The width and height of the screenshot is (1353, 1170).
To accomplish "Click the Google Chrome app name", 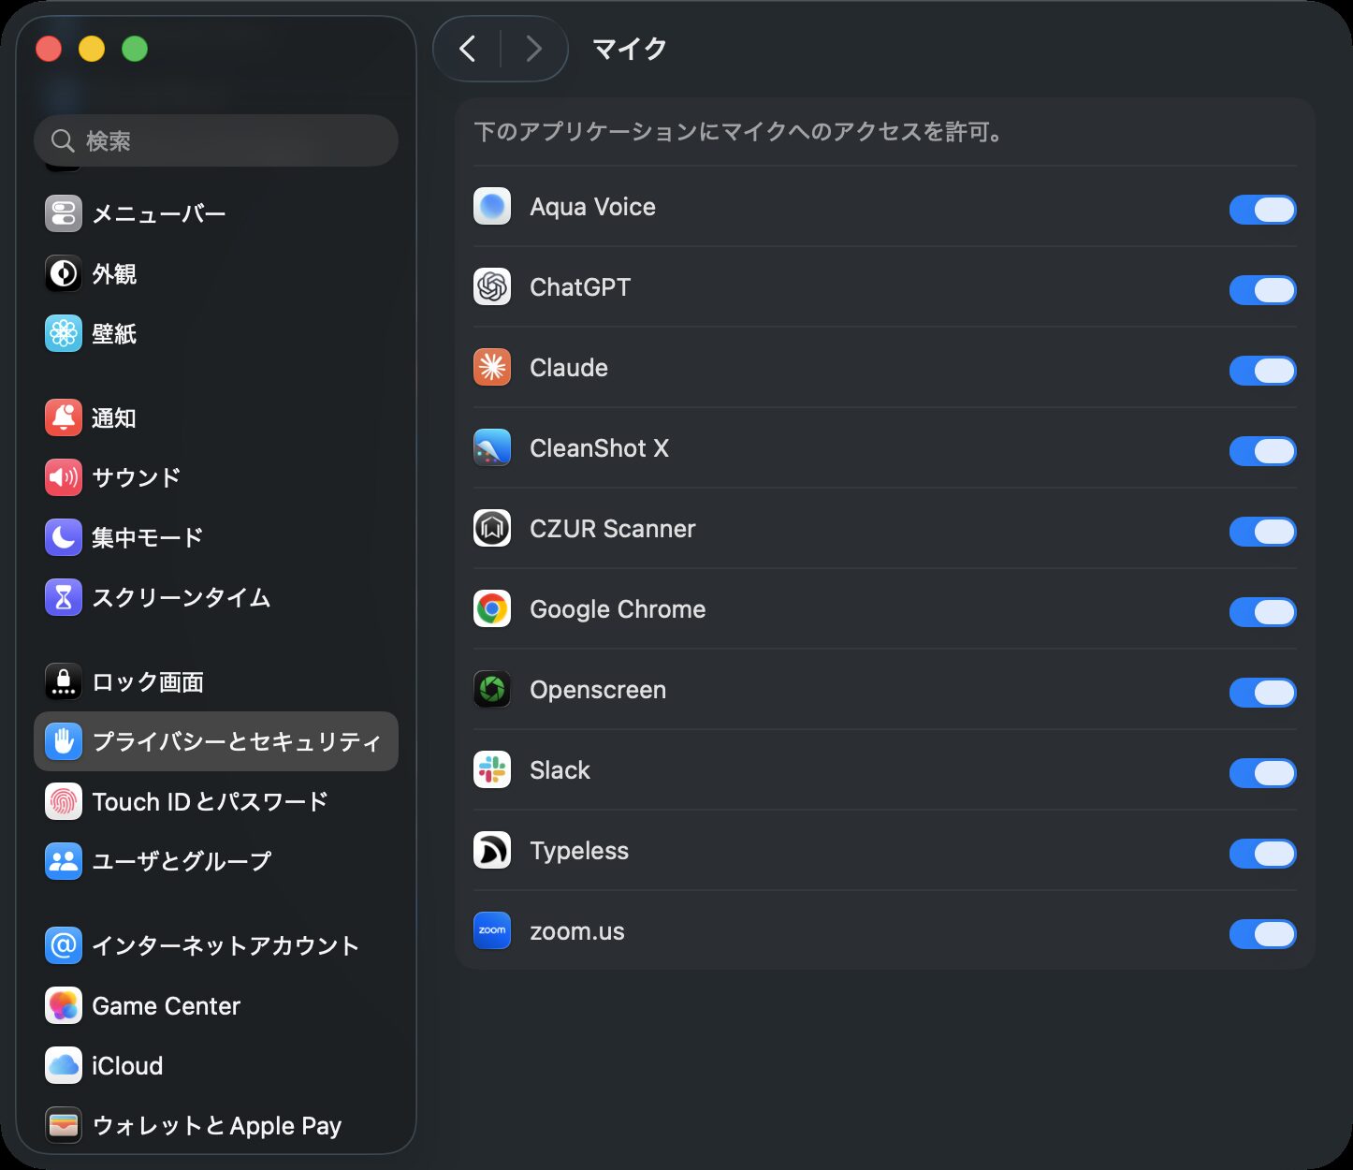I will pyautogui.click(x=618, y=609).
